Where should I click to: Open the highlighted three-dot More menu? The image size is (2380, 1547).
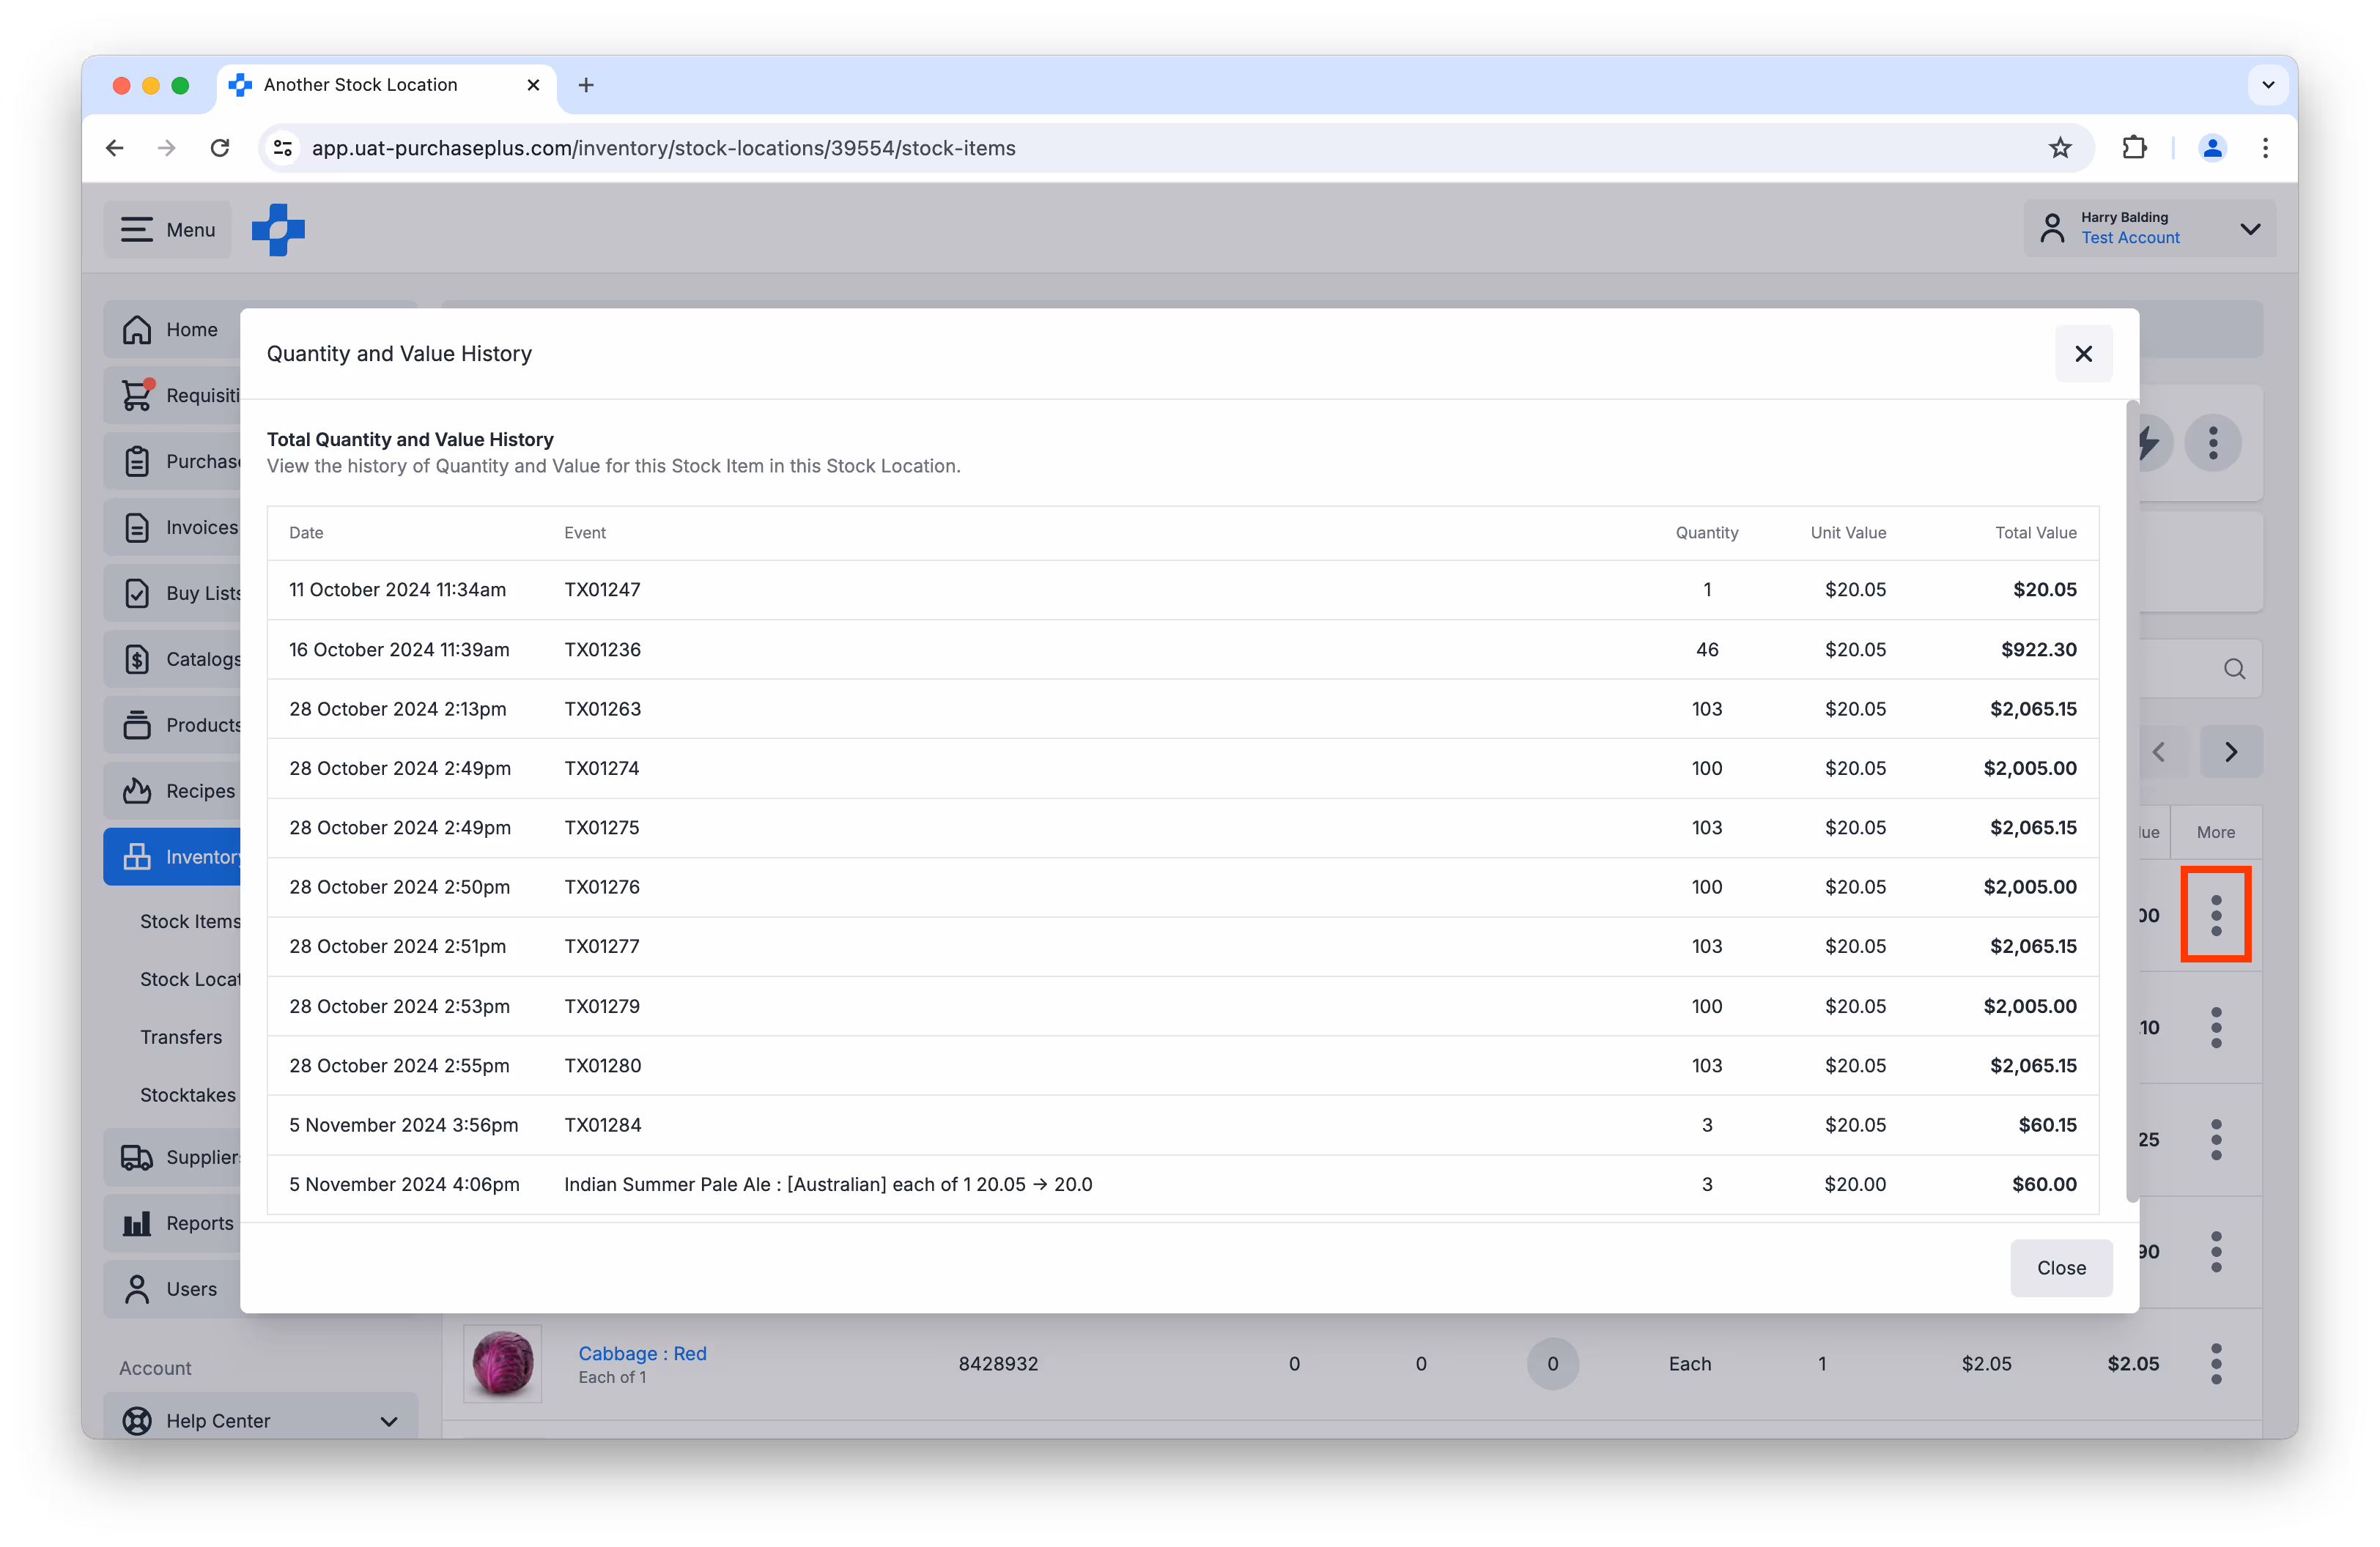pos(2216,916)
